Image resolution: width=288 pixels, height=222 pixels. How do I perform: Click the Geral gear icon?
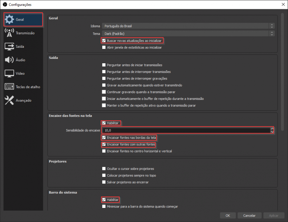point(10,20)
